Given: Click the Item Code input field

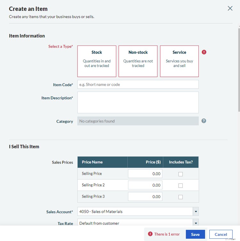Looking at the screenshot, I should coord(138,84).
